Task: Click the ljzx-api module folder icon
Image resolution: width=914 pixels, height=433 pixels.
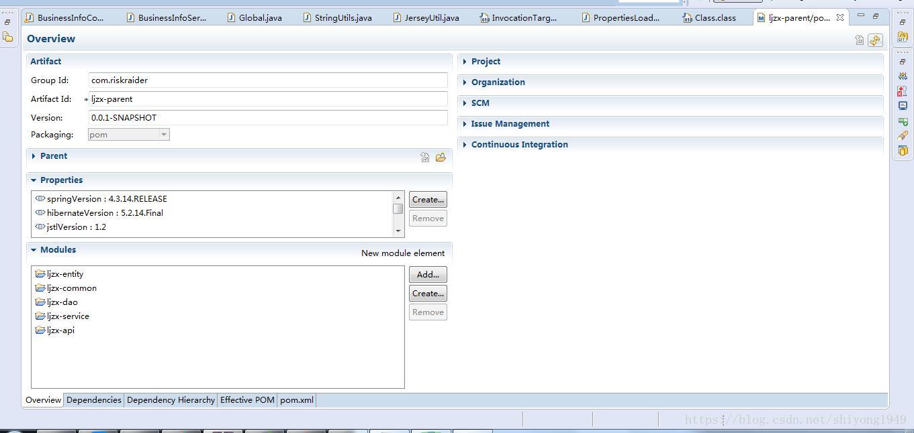Action: pyautogui.click(x=40, y=330)
